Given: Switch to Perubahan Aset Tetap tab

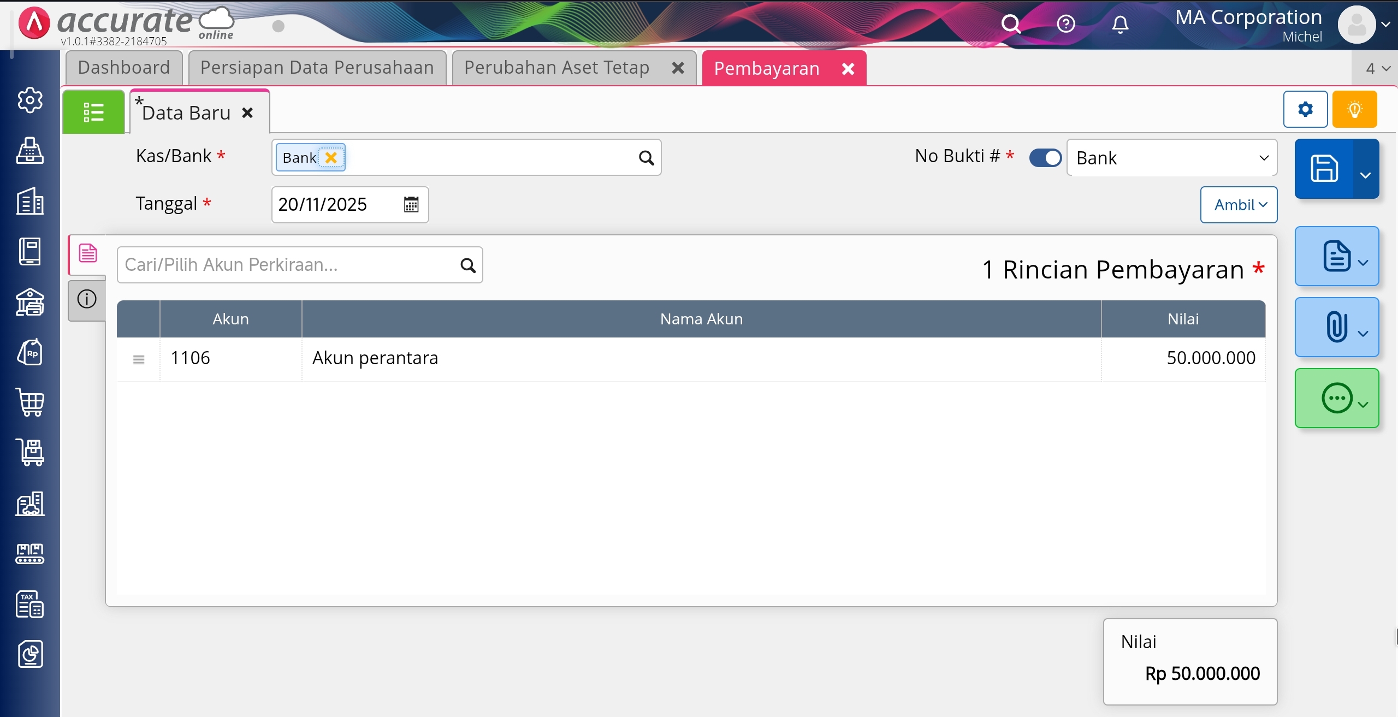Looking at the screenshot, I should point(556,68).
